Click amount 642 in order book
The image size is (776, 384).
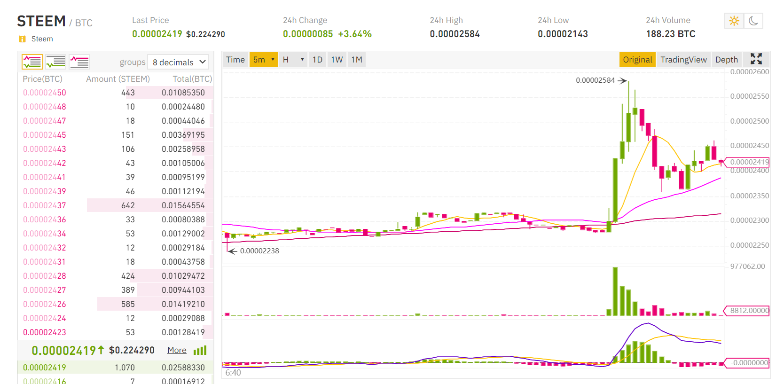tap(128, 205)
